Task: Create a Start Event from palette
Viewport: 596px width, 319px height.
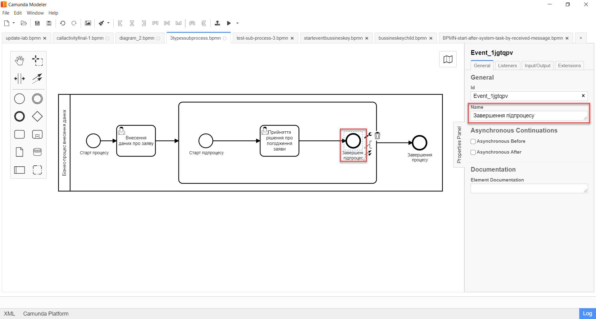Action: pyautogui.click(x=20, y=99)
